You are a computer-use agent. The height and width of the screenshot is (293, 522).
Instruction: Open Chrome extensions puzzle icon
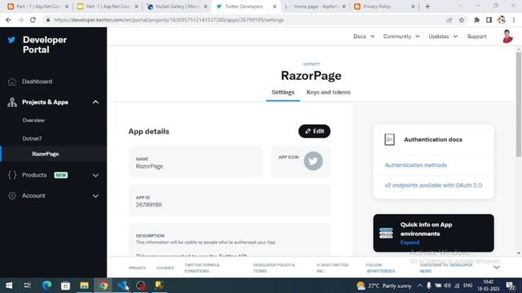[476, 20]
